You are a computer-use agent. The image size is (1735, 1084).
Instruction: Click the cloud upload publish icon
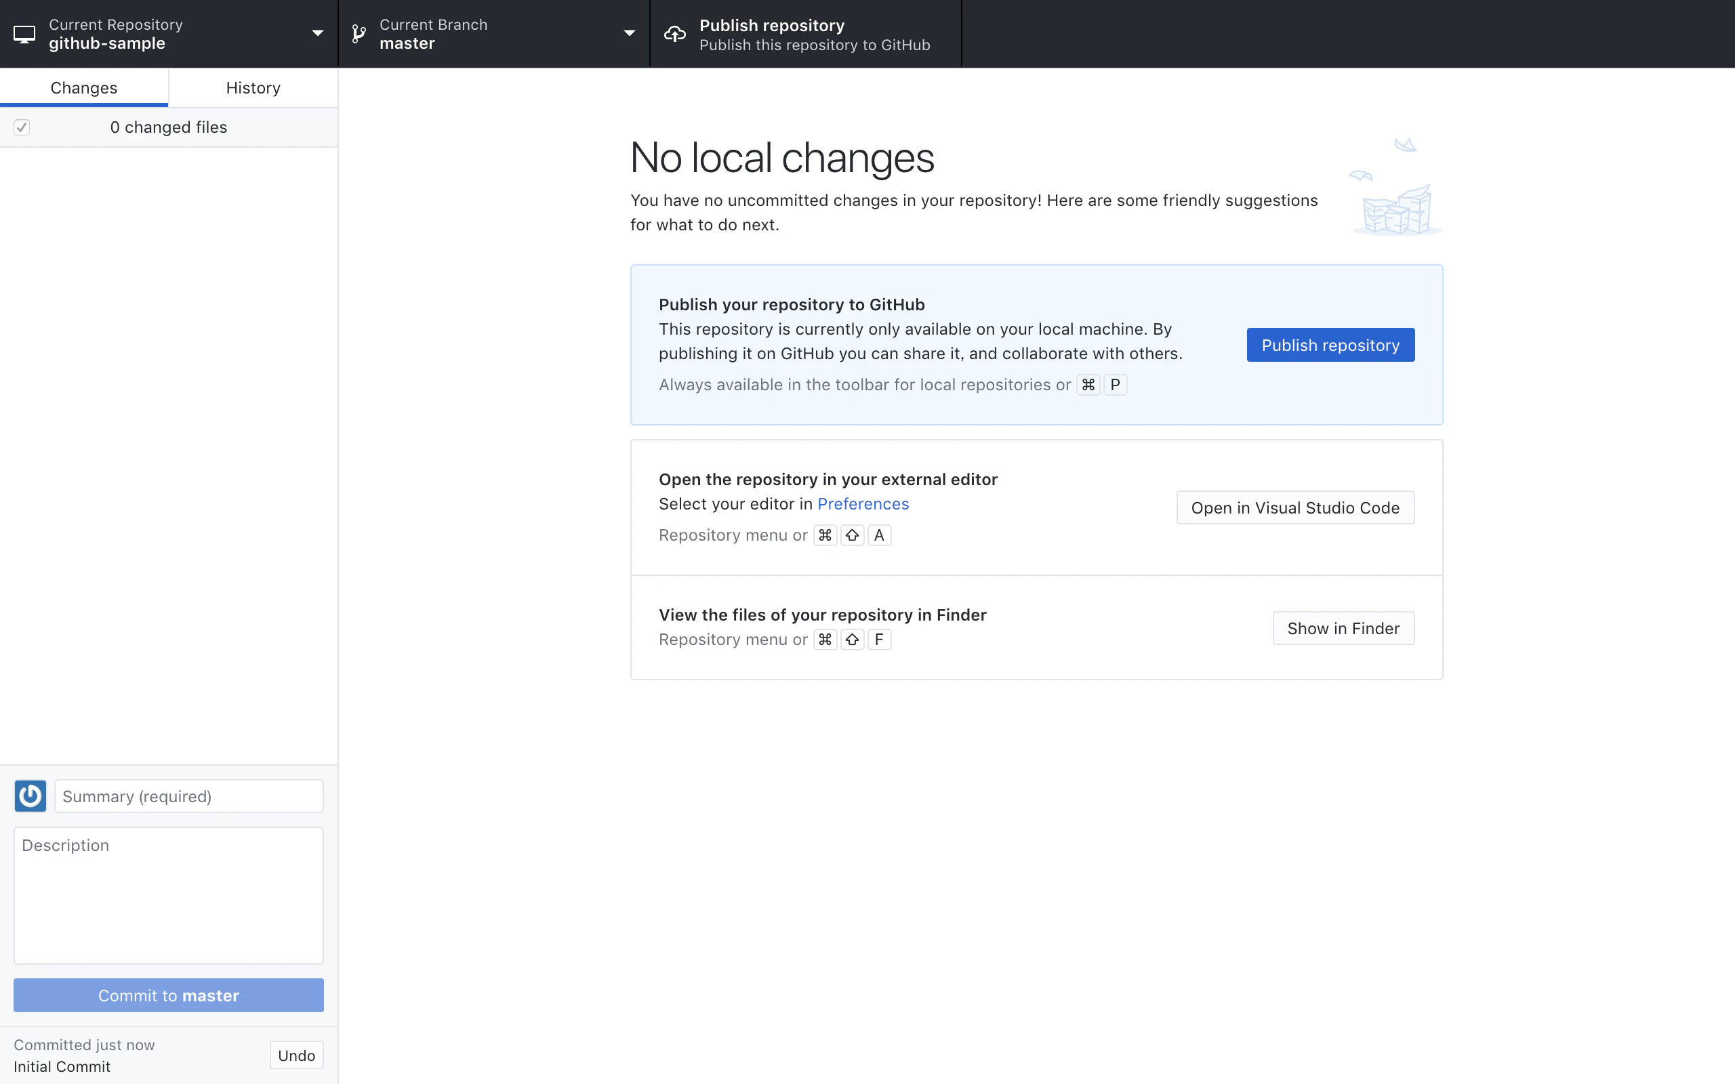pyautogui.click(x=674, y=34)
